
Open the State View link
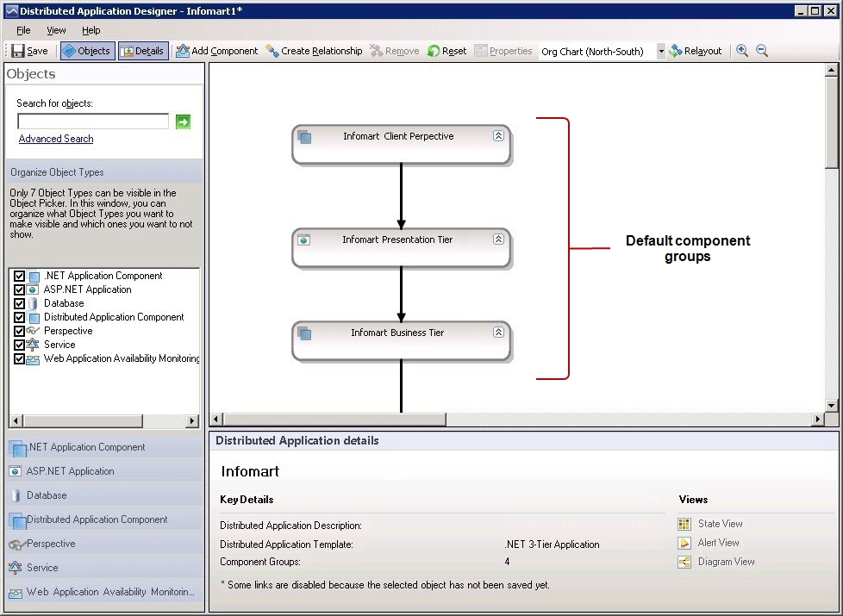(x=720, y=524)
